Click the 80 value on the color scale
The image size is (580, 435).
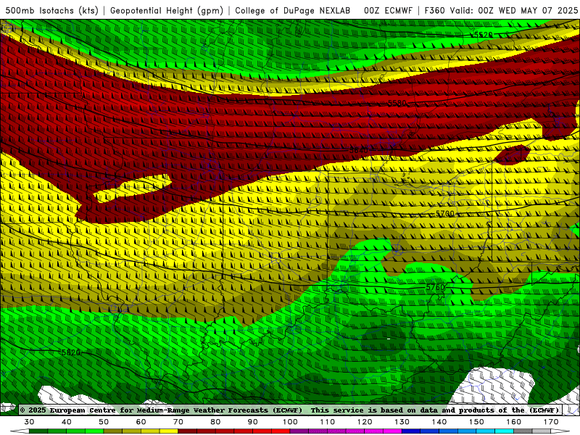coord(215,422)
